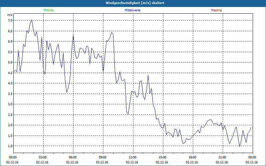Click the 3,0 y-axis value

pos(10,104)
